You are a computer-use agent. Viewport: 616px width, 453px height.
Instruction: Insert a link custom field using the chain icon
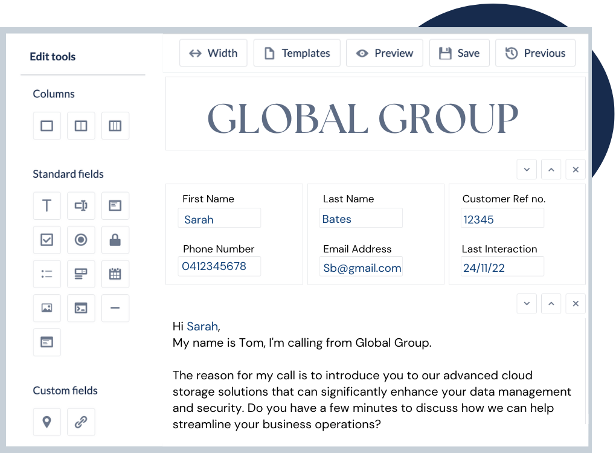(81, 422)
